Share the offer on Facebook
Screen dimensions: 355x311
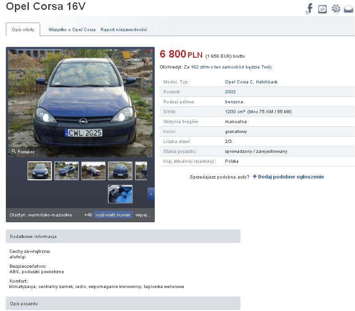click(309, 9)
